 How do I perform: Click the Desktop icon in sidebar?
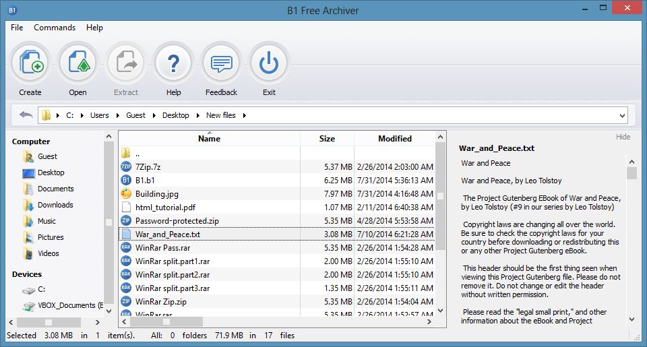click(x=28, y=173)
